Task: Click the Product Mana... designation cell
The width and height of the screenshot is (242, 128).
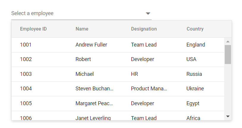Action: point(149,89)
